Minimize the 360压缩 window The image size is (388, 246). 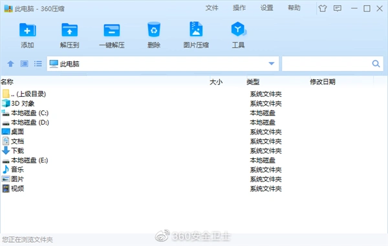click(354, 8)
